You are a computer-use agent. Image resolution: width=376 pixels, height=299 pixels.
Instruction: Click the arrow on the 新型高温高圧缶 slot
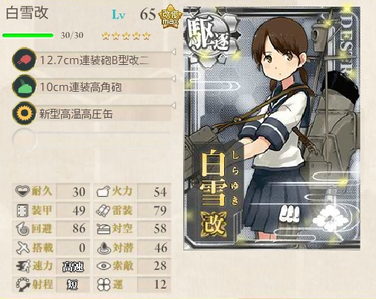tap(173, 105)
